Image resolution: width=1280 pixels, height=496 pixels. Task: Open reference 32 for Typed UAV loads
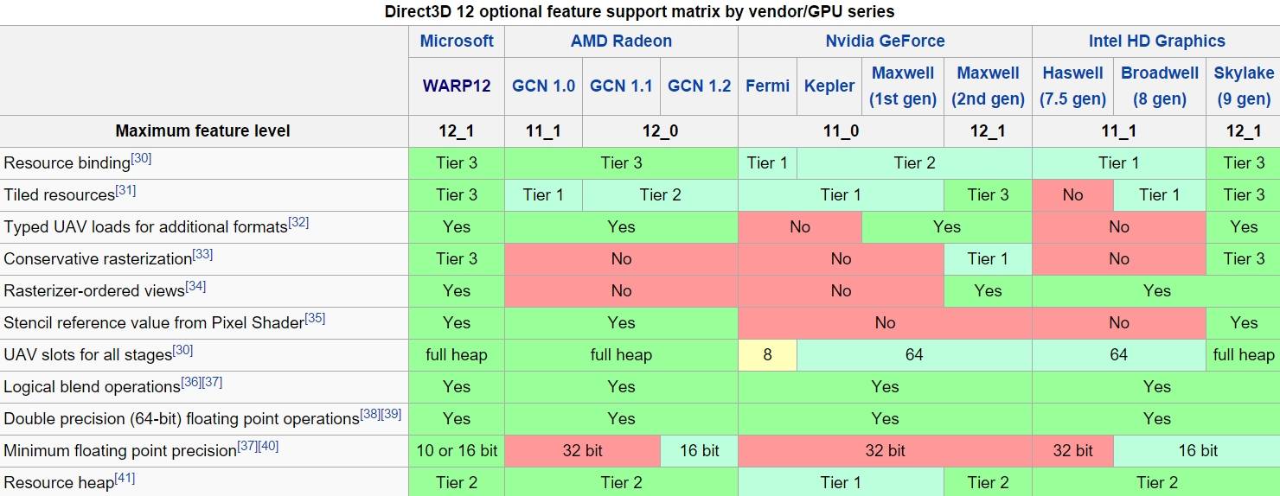click(298, 223)
